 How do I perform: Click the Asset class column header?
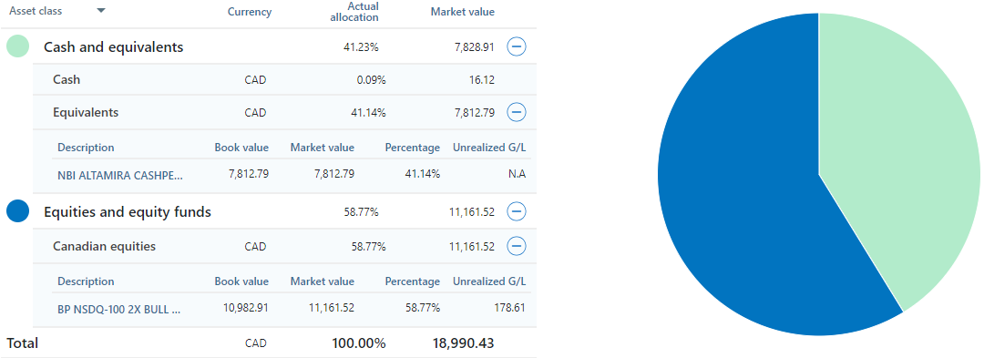(36, 11)
